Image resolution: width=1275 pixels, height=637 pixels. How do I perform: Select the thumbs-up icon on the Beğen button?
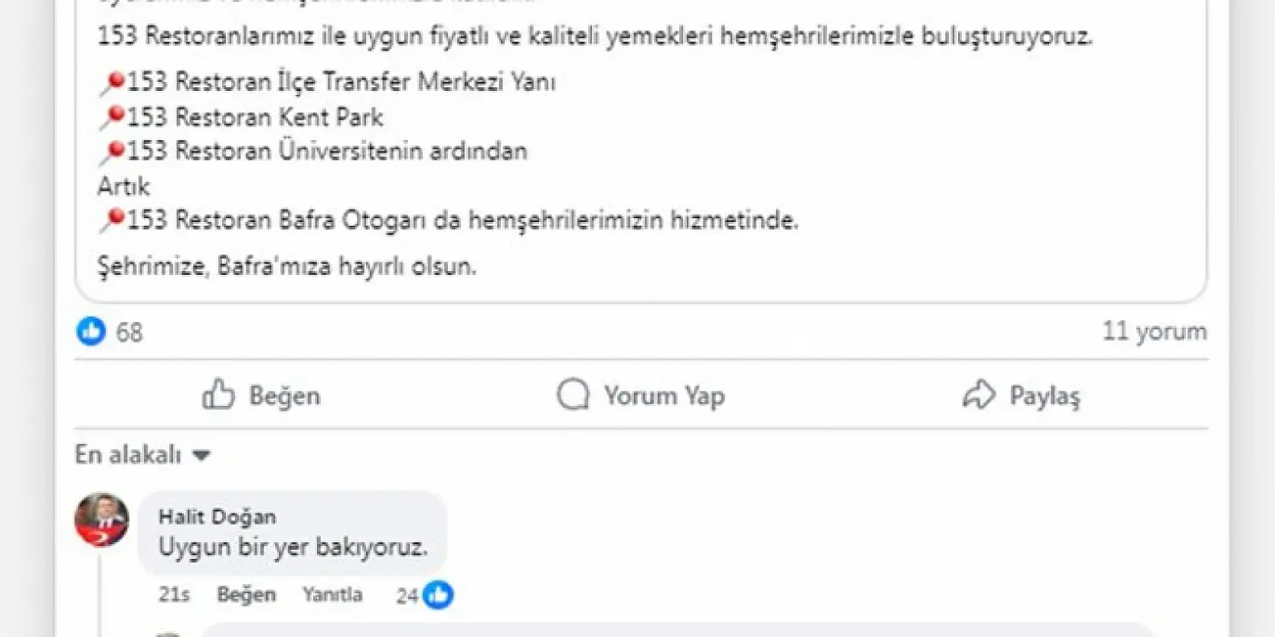[219, 395]
